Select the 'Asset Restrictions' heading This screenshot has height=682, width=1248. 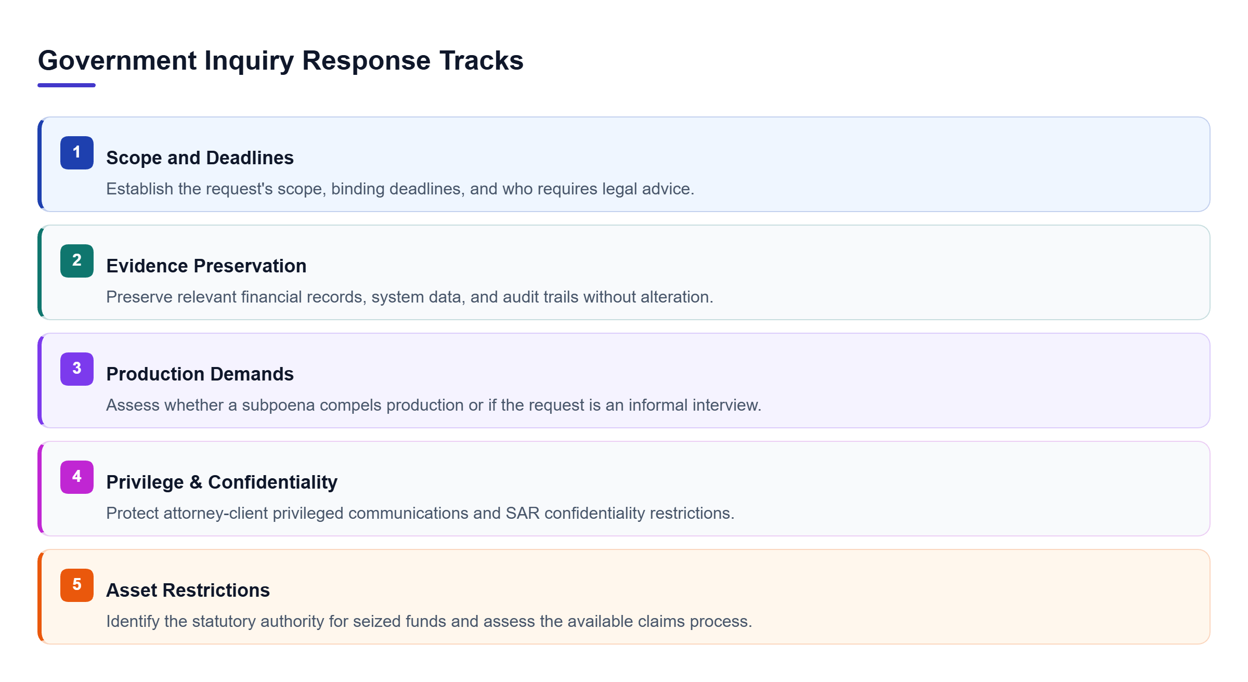tap(188, 591)
